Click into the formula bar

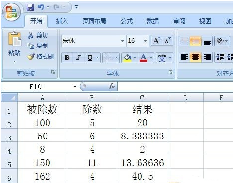(175, 86)
